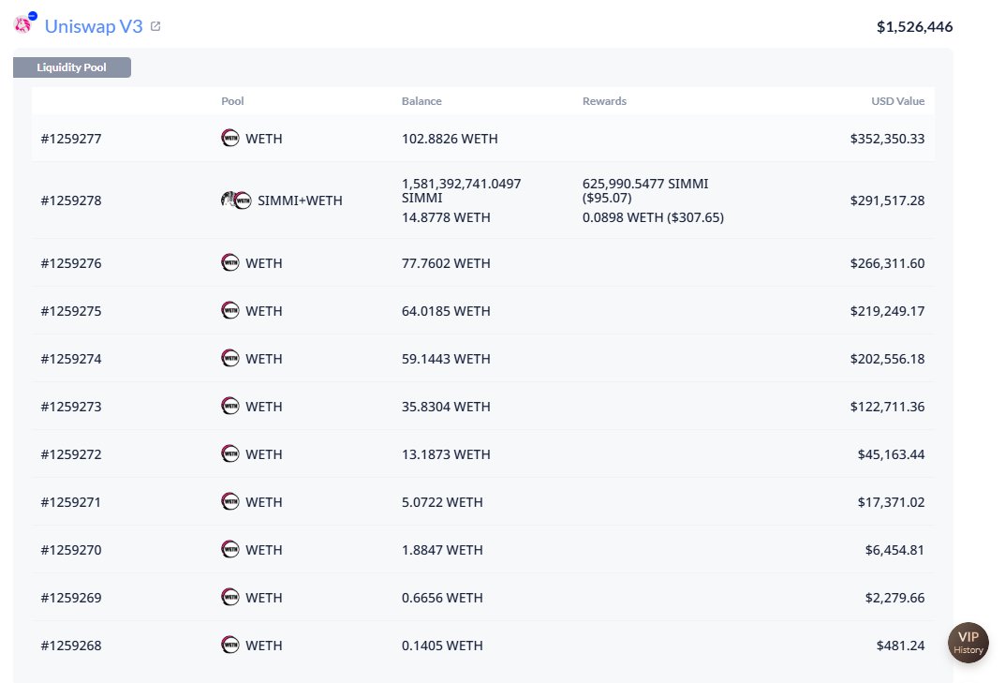
Task: Select position ID #1259270
Action: pos(71,550)
